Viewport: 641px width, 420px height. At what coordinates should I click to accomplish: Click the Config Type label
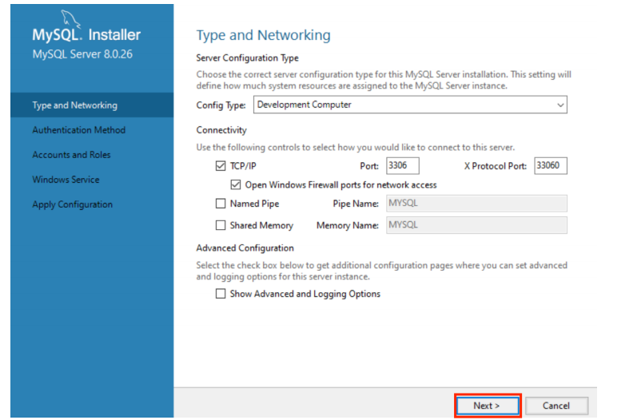pyautogui.click(x=221, y=105)
